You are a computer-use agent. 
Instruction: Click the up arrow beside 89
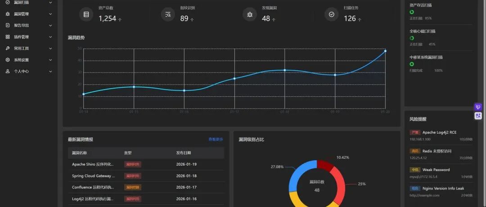click(192, 19)
